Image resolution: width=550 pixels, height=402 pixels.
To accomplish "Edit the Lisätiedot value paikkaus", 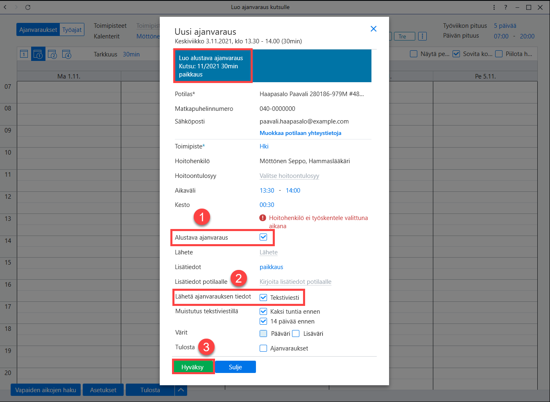I will pyautogui.click(x=272, y=267).
